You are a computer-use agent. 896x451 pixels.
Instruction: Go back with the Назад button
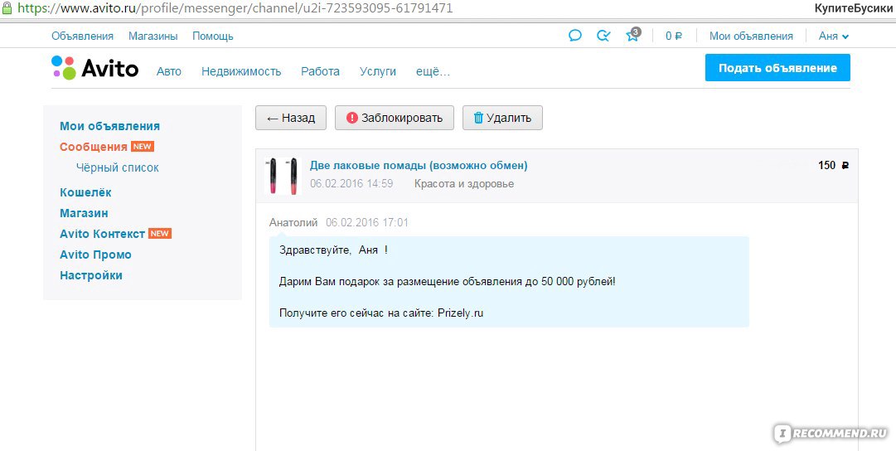(291, 118)
